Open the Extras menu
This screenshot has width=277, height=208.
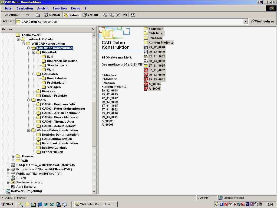[75, 8]
